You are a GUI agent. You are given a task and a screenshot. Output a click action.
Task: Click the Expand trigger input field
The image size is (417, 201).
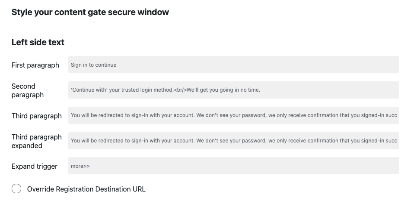click(x=233, y=166)
